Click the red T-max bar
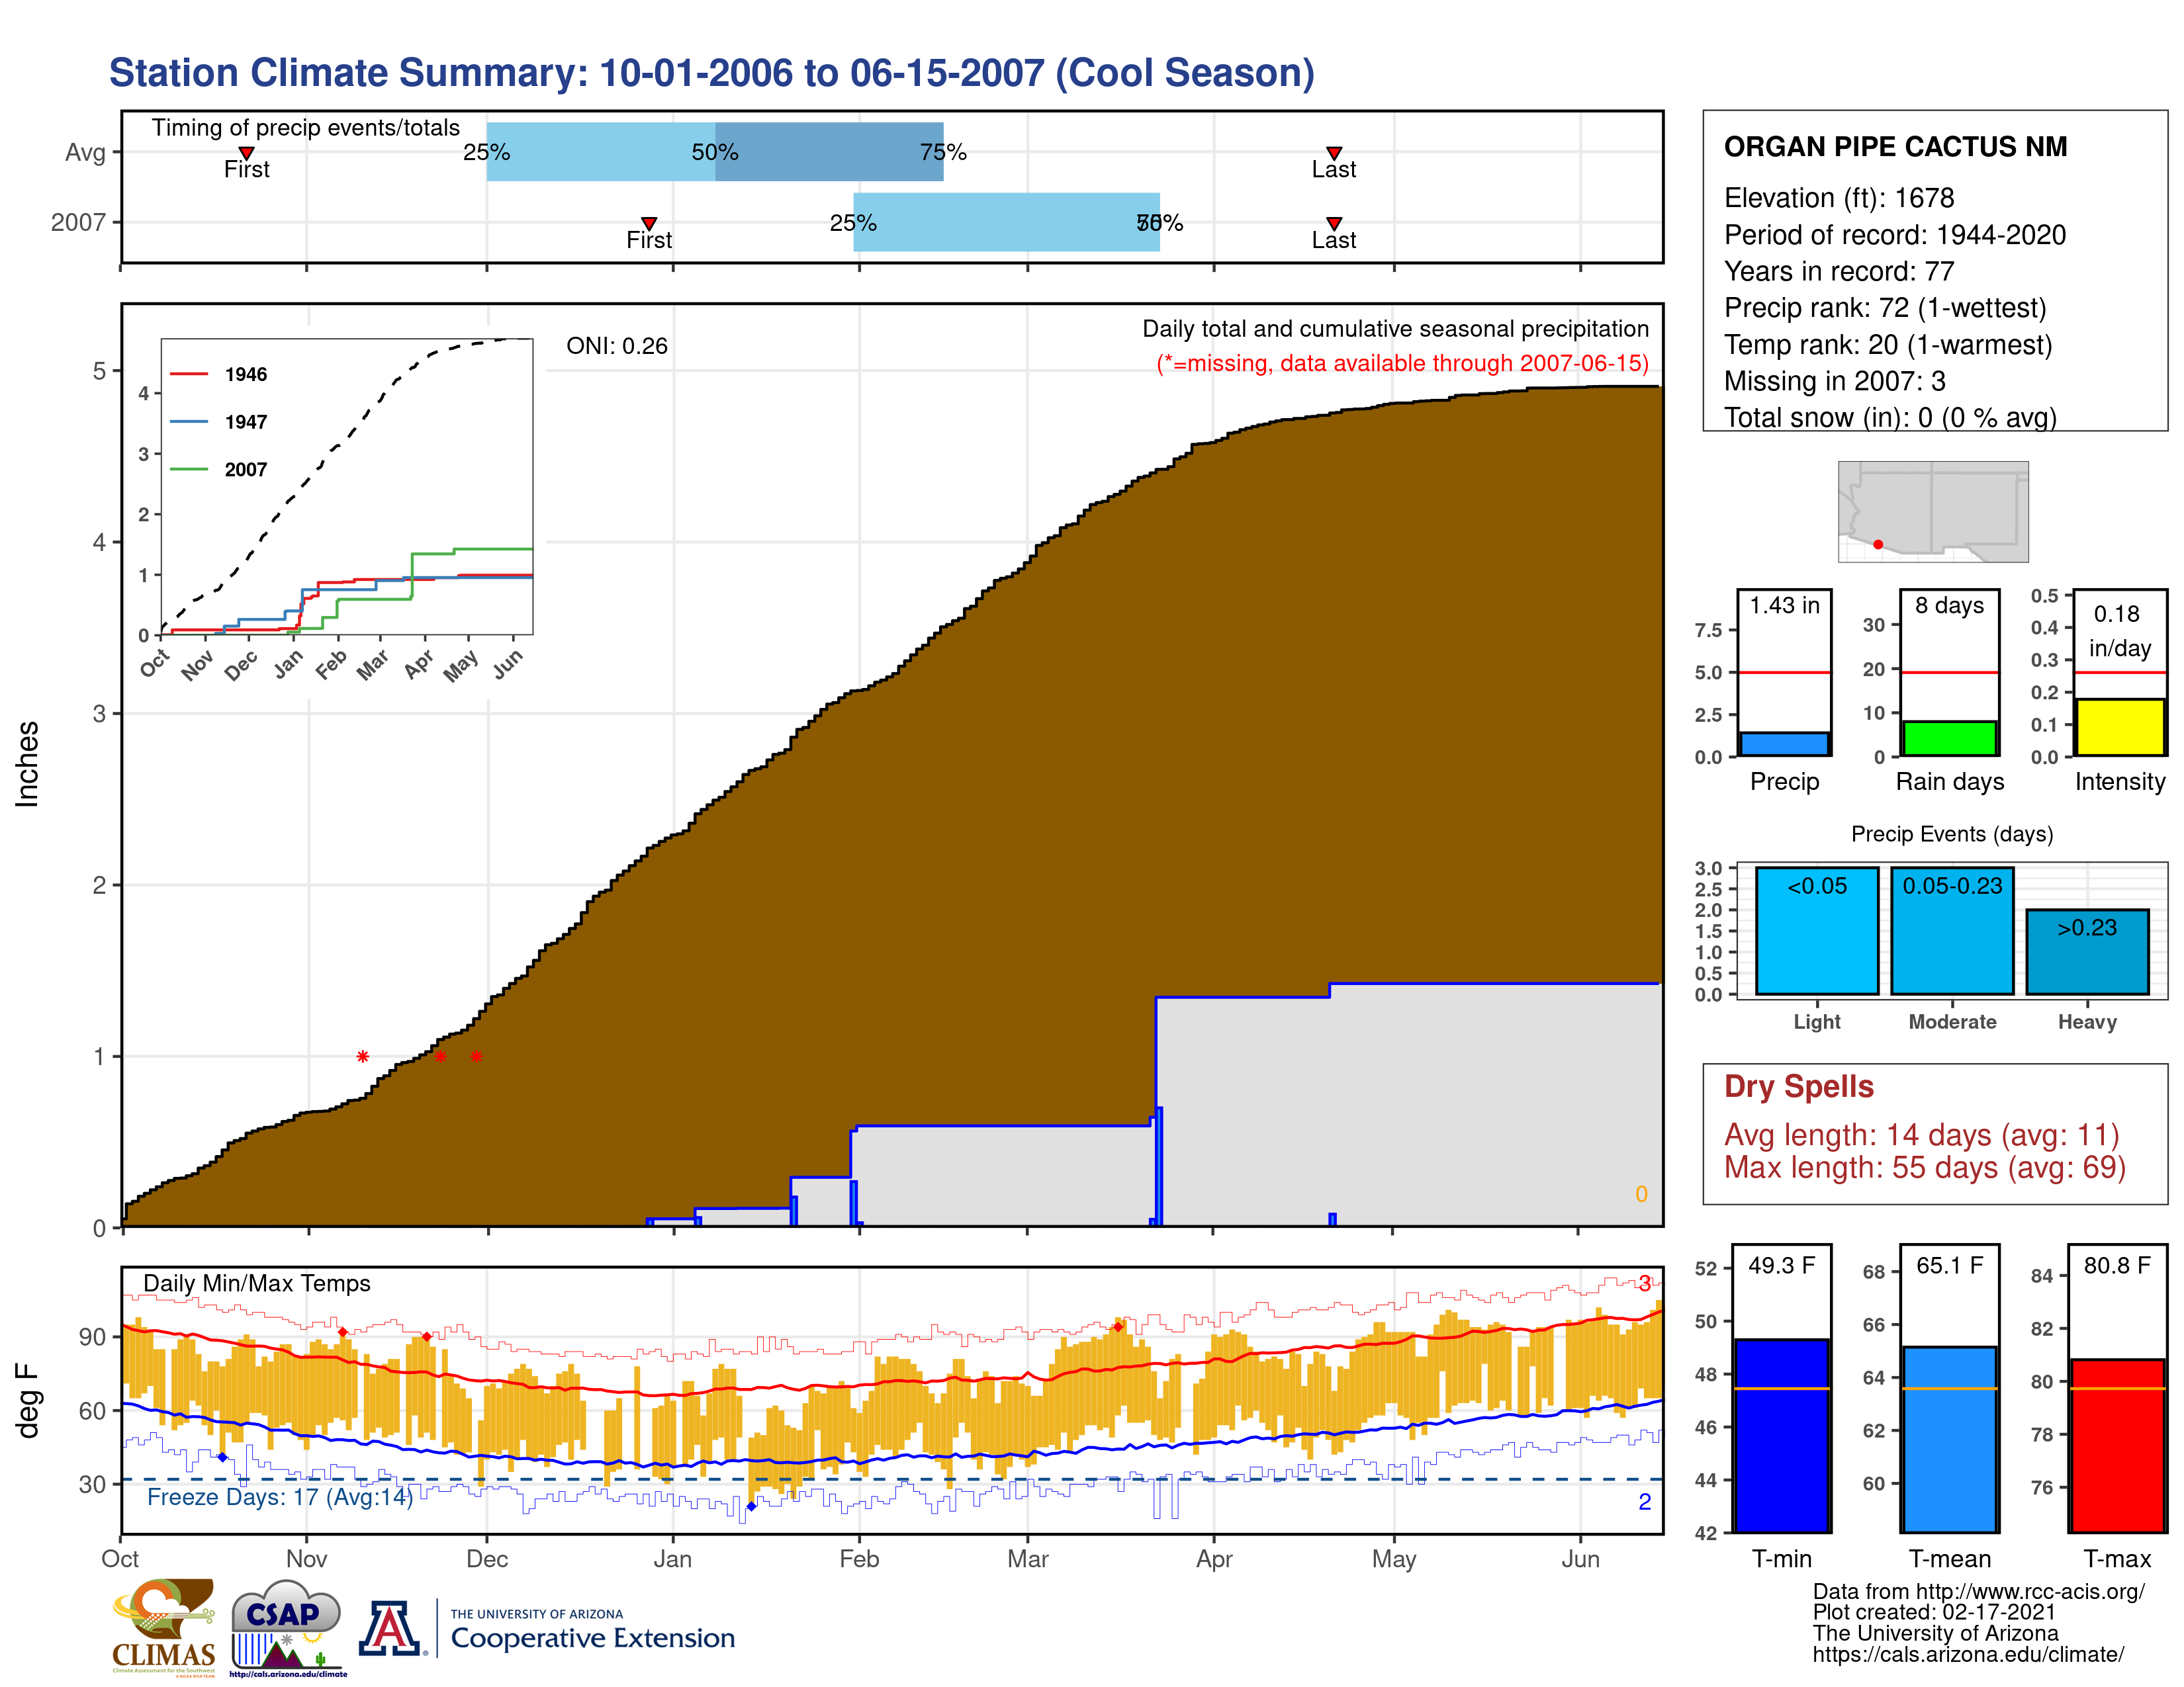This screenshot has height=1687, width=2184. click(x=2117, y=1446)
